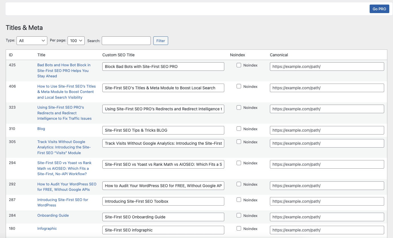Click the Canonical URL field for post 406

click(327, 88)
